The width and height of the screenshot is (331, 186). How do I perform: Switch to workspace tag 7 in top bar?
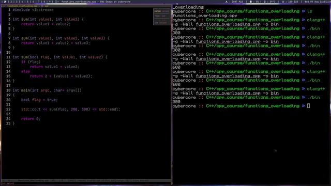[39, 2]
